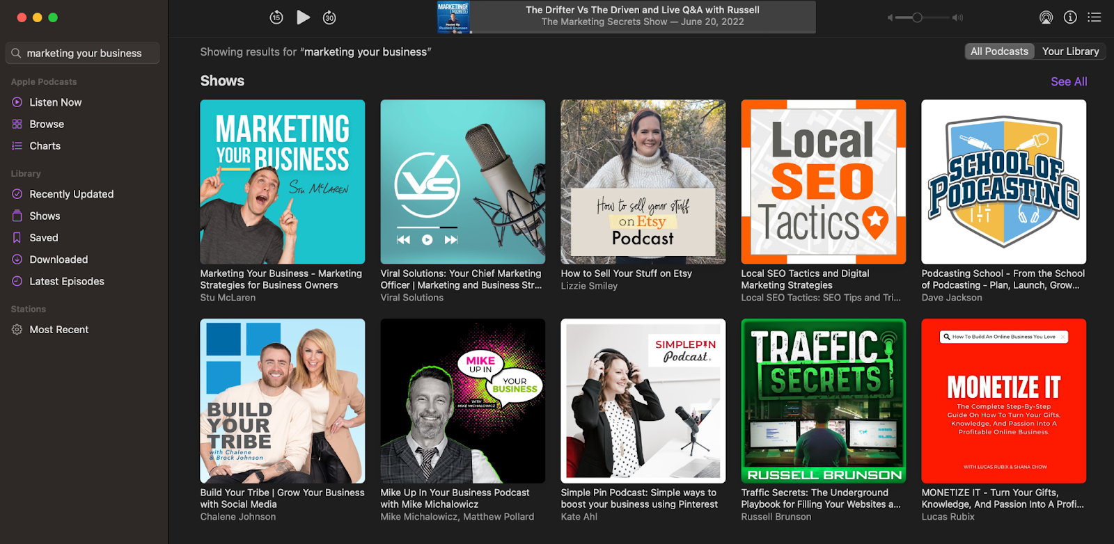1114x544 pixels.
Task: Click Traffic Secrets Underground Playbook title
Action: pyautogui.click(x=821, y=498)
